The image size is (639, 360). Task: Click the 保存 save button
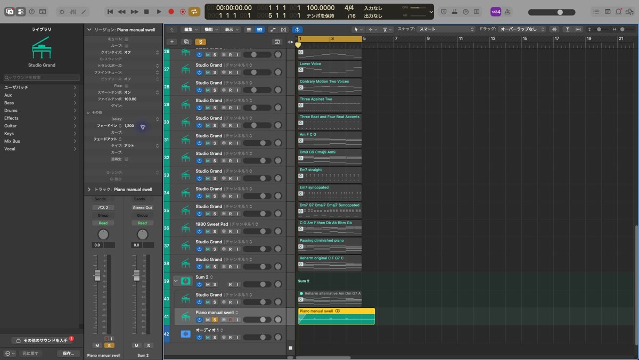click(x=68, y=354)
